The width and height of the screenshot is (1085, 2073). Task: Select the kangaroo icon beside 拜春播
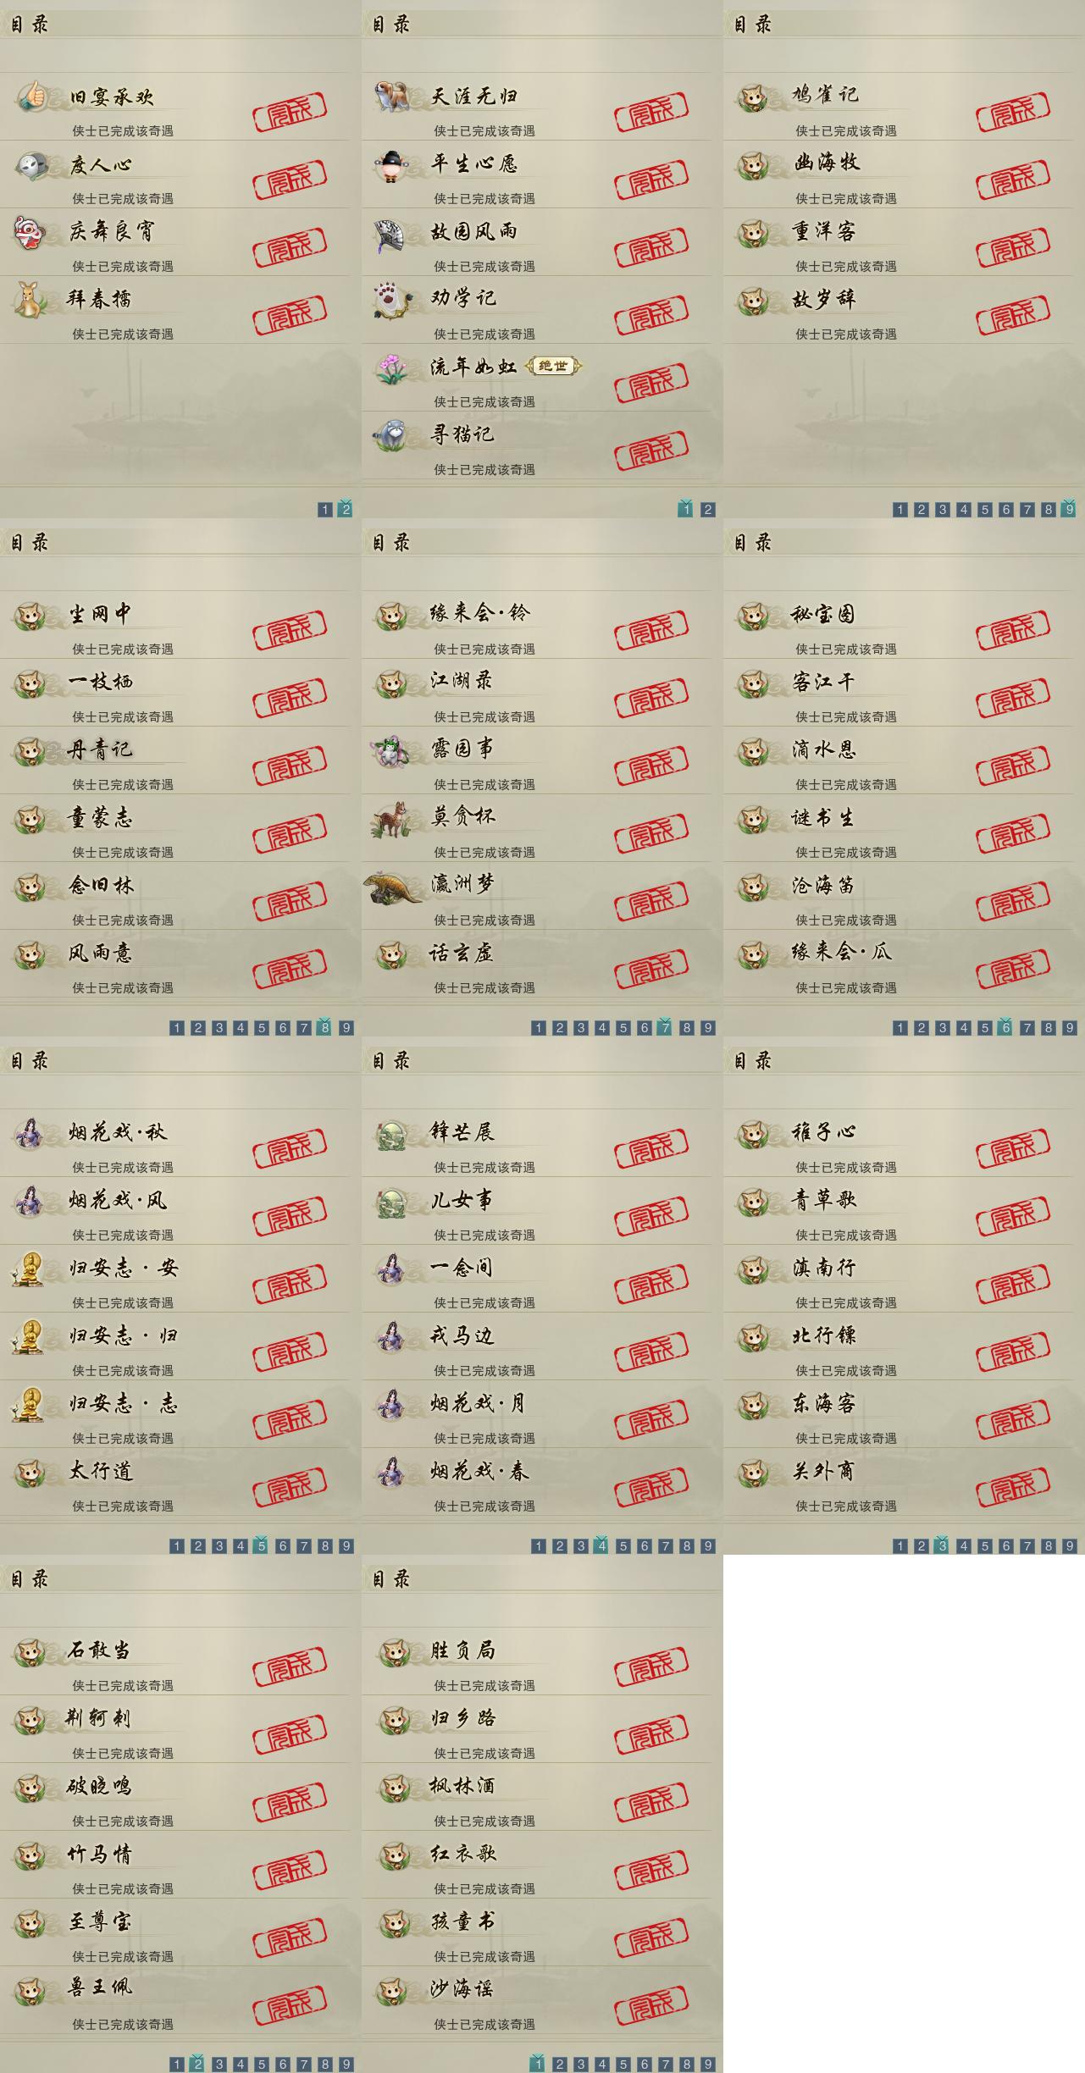tap(30, 300)
